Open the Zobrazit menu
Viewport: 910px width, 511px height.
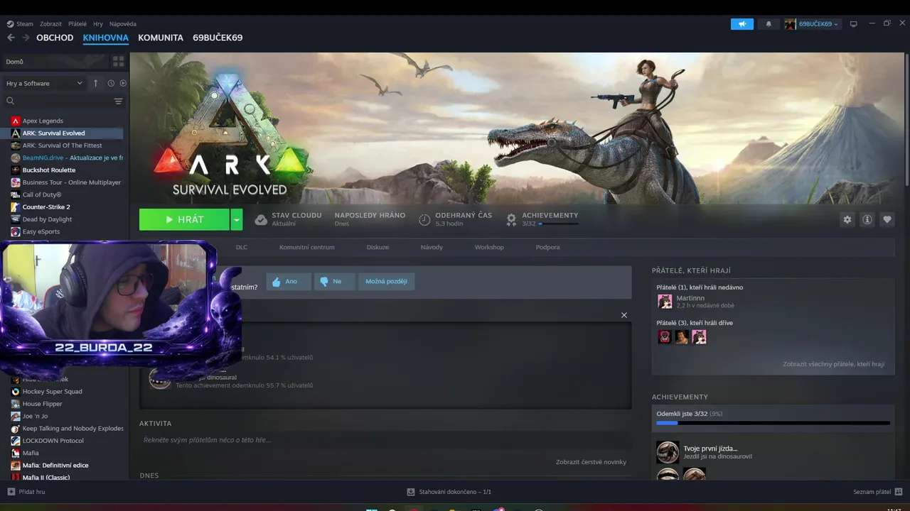coord(50,23)
